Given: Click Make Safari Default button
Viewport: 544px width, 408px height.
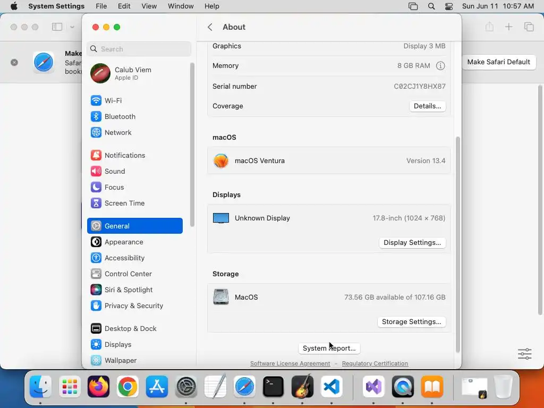Looking at the screenshot, I should pos(498,62).
